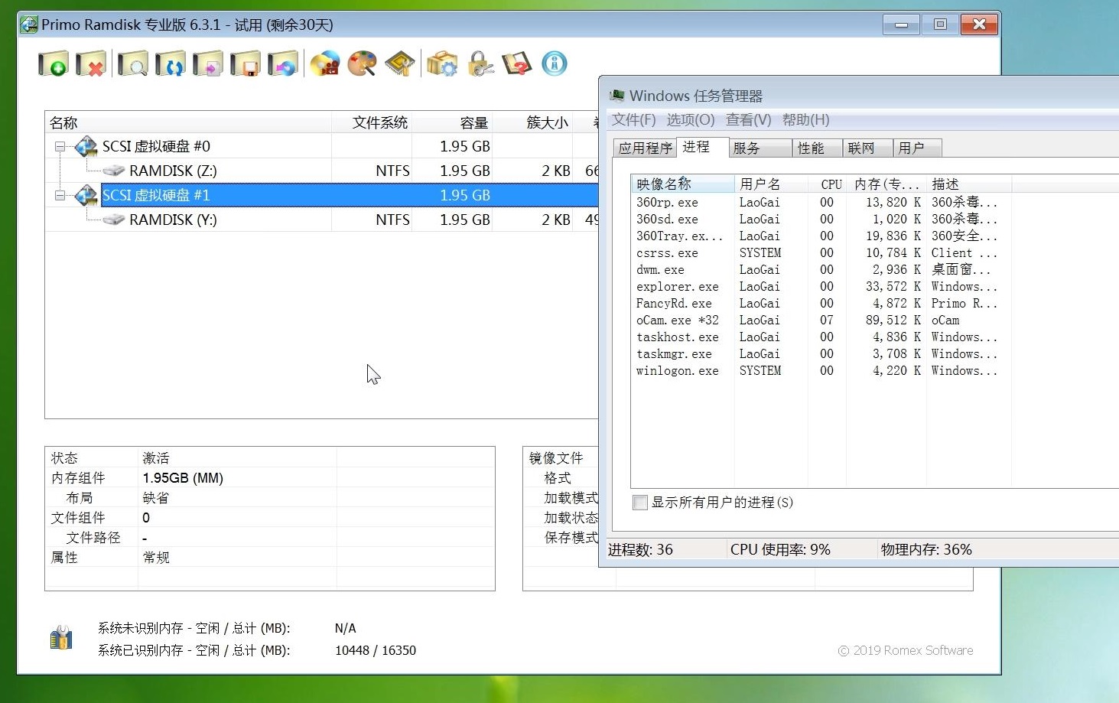Select the oCam.exe process row
1119x703 pixels.
(x=678, y=320)
